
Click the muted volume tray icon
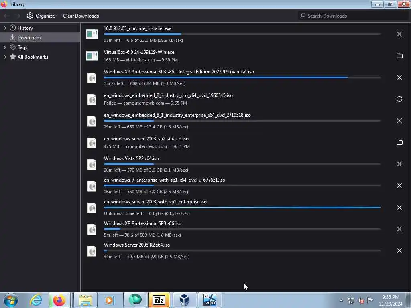361,301
